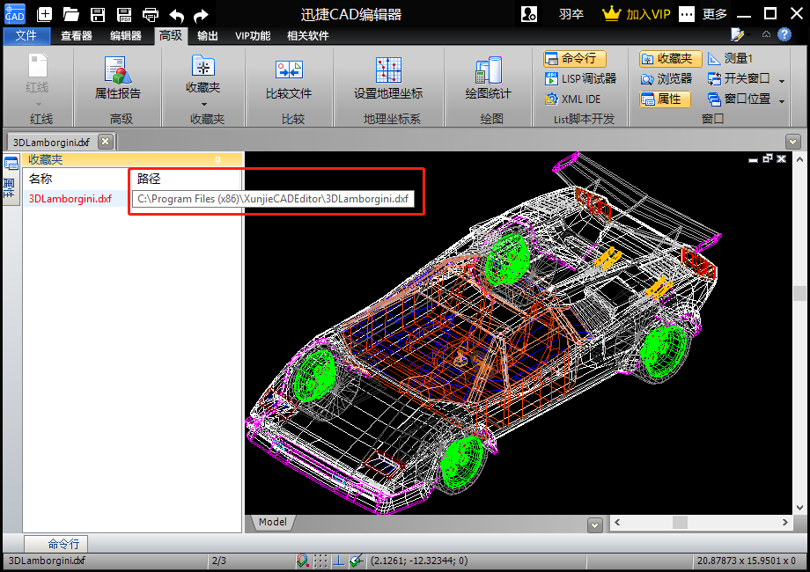Viewport: 810px width, 572px height.
Task: Select the red 3DLamborgini.dxf favorites entry
Action: tap(70, 199)
